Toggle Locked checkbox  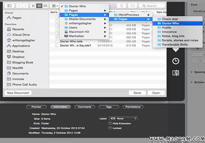tap(110, 128)
